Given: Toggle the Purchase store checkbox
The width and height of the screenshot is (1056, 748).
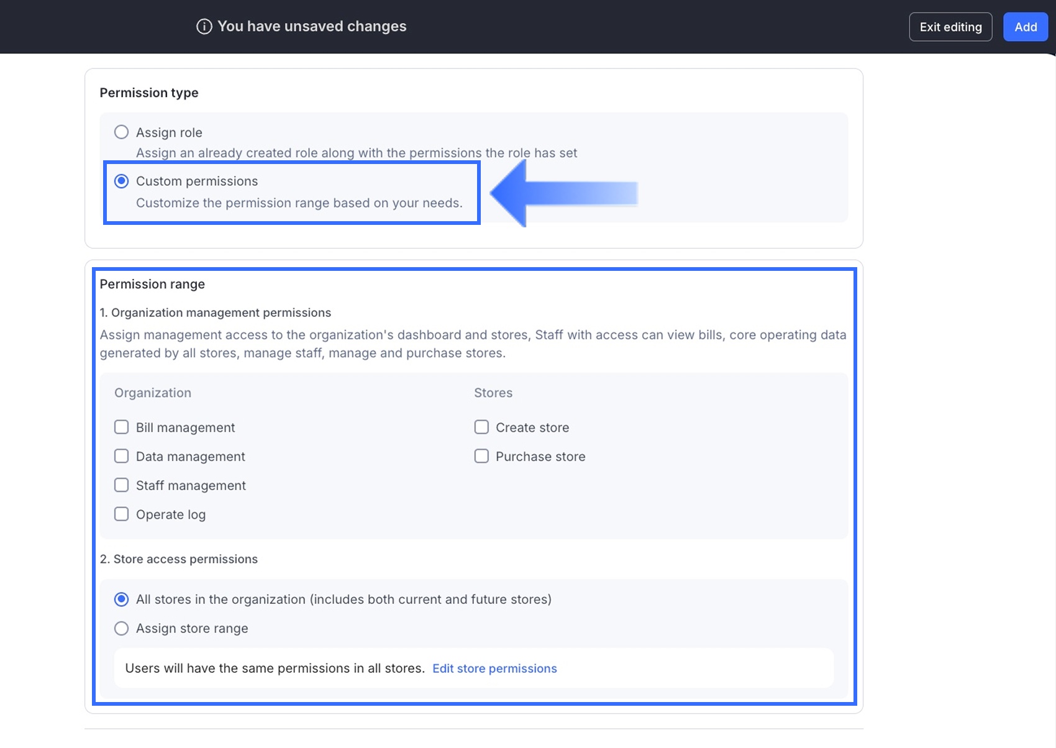Looking at the screenshot, I should point(481,457).
